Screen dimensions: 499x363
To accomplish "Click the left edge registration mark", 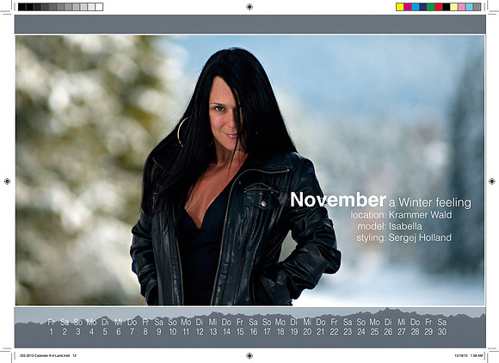I will pyautogui.click(x=7, y=181).
